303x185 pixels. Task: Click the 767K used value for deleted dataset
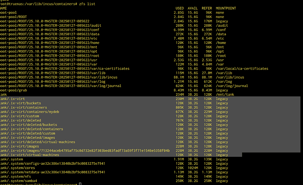(x=180, y=120)
